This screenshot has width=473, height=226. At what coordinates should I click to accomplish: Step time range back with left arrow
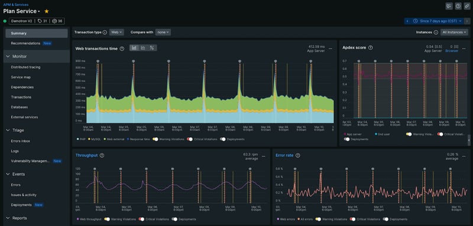click(407, 21)
